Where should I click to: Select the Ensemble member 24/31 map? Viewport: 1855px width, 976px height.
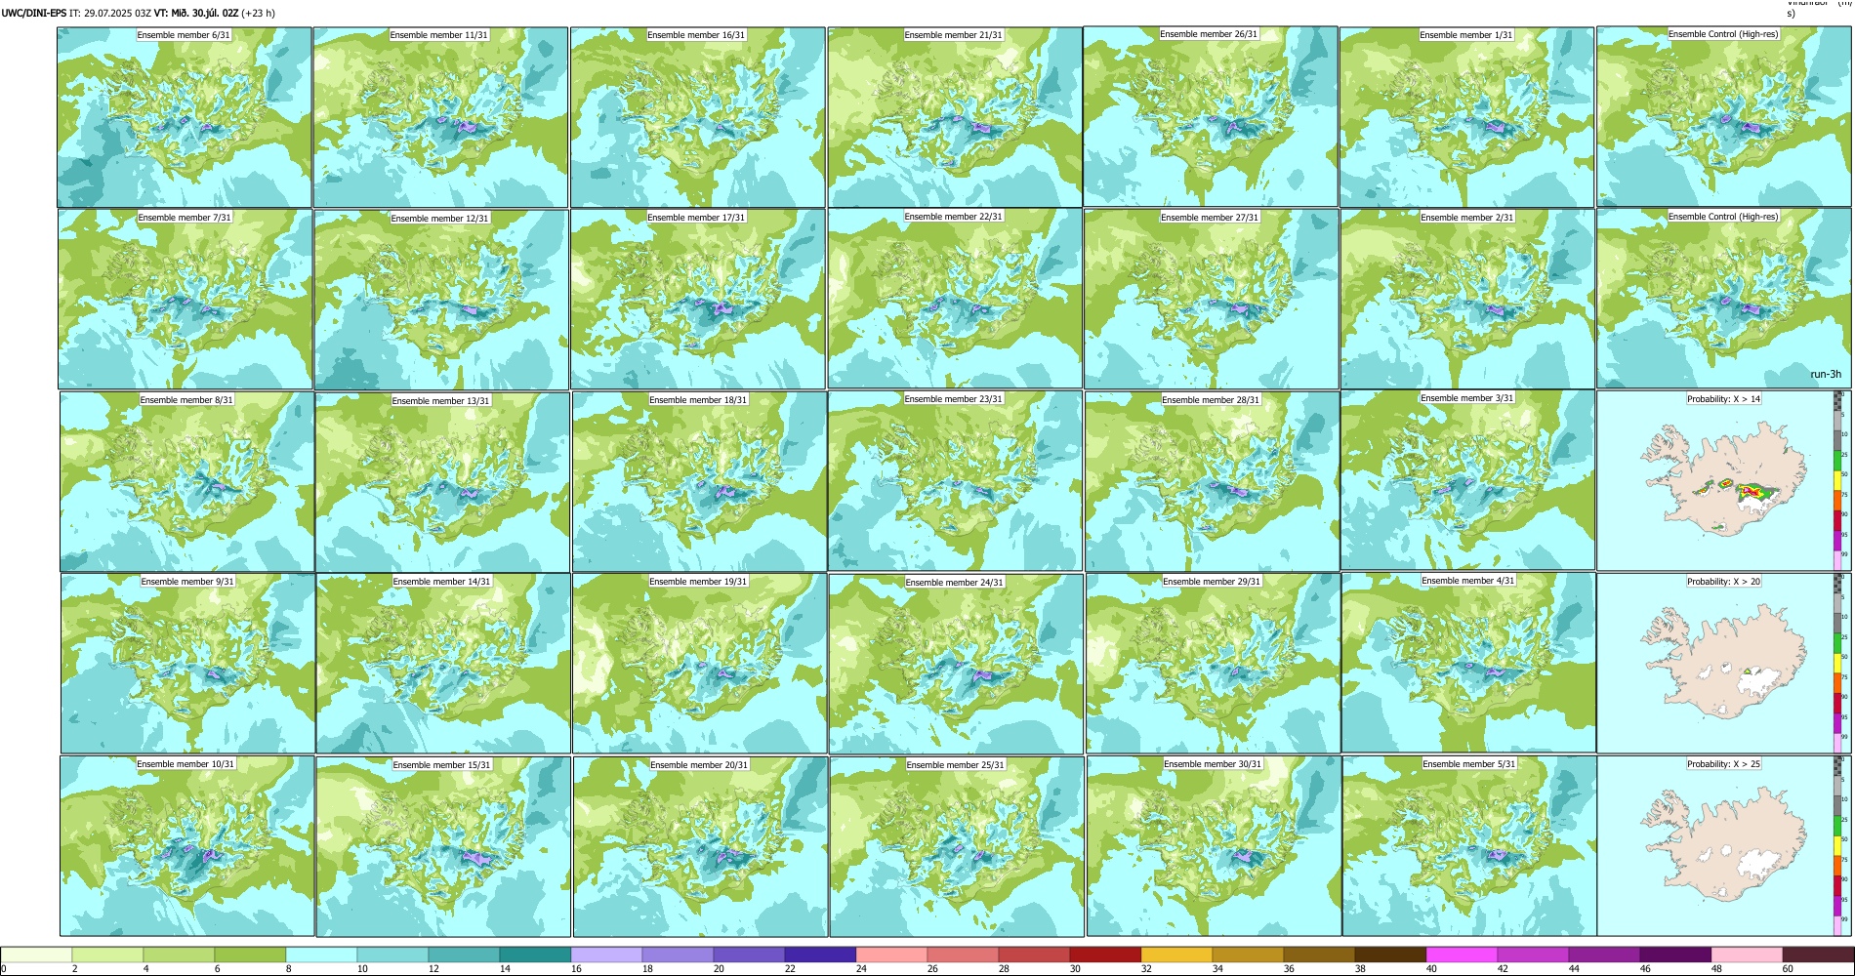[x=956, y=665]
